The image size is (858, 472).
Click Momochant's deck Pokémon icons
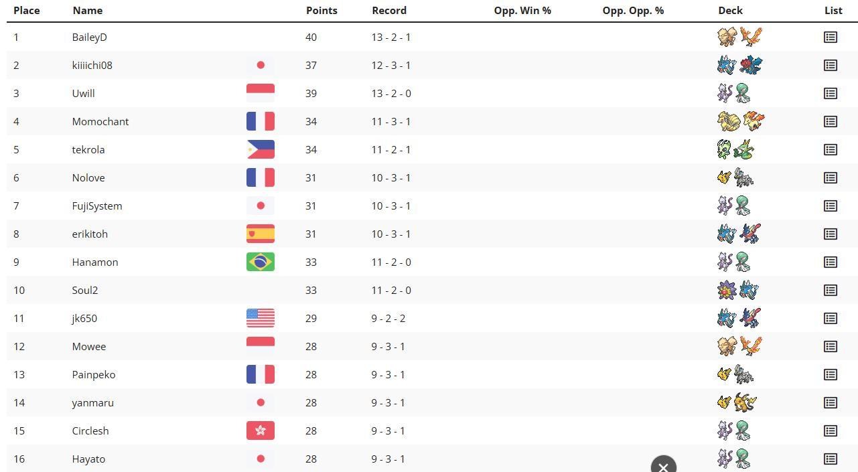pos(740,121)
